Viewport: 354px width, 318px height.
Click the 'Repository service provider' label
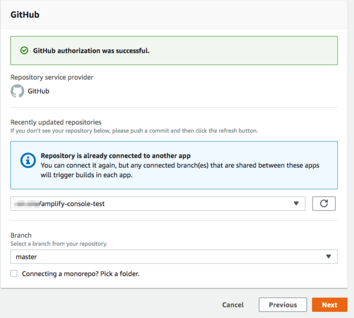[x=52, y=77]
